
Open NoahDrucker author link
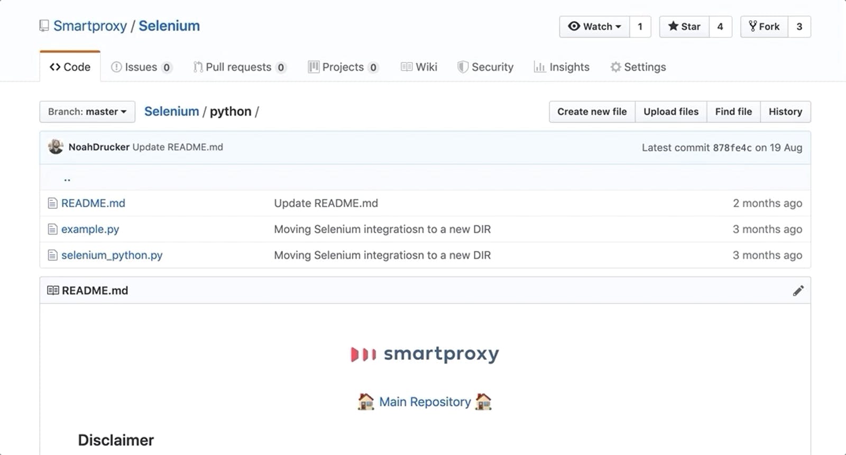pos(99,147)
